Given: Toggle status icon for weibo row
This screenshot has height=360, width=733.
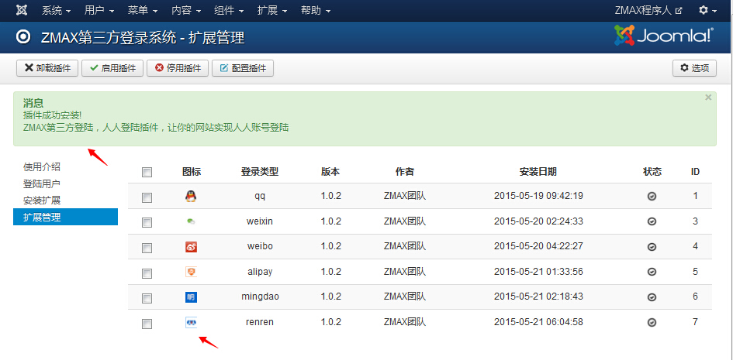Looking at the screenshot, I should click(x=652, y=247).
